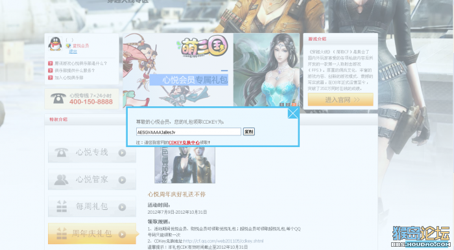
Task: Click the arrow circle on 周年庆礼包
Action: [122, 234]
